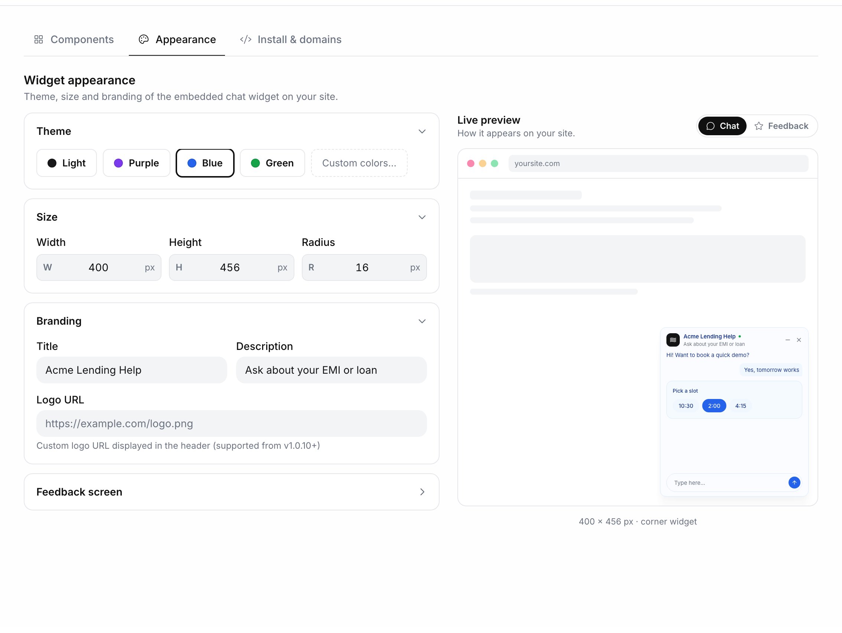Focus the Height input field
Image resolution: width=842 pixels, height=633 pixels.
pyautogui.click(x=231, y=267)
